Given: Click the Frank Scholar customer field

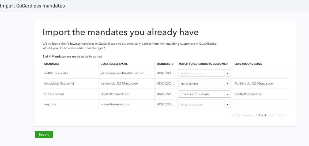Looking at the screenshot, I should [x=201, y=84].
